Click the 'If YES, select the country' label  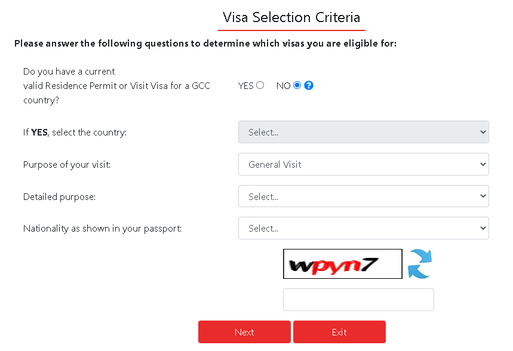[x=75, y=133]
